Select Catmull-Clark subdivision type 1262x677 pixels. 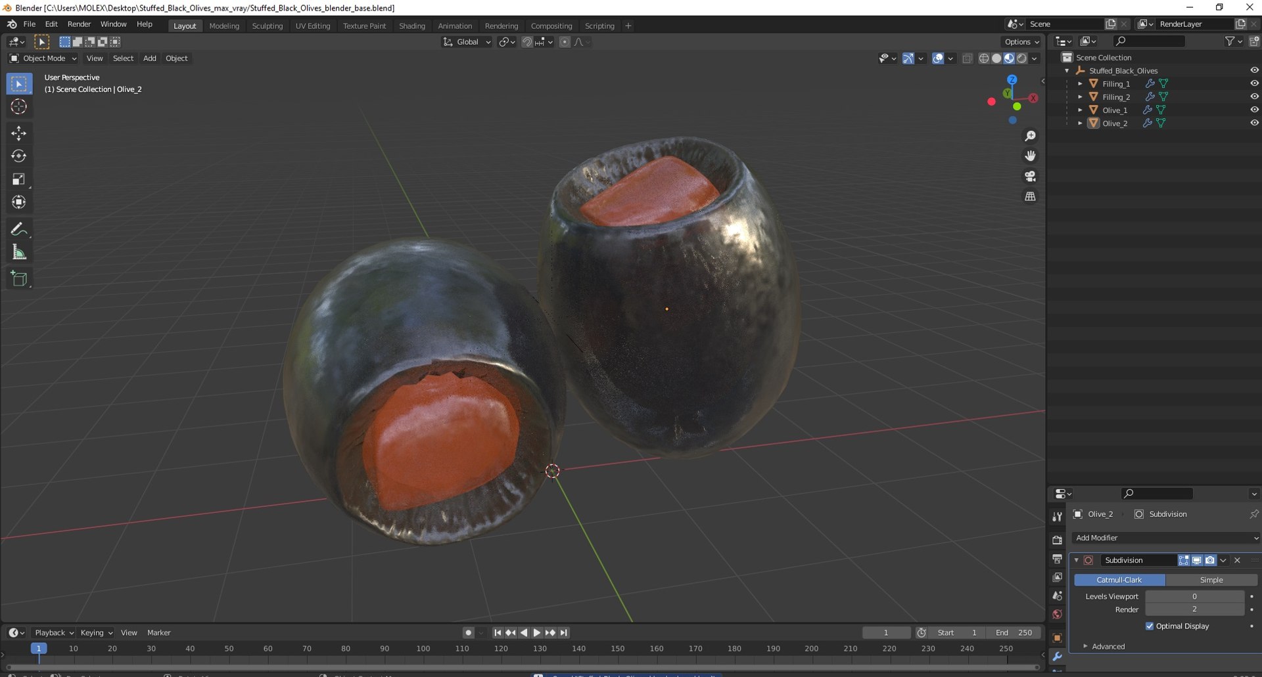1119,580
